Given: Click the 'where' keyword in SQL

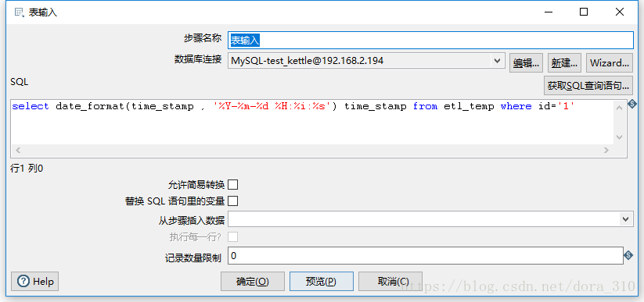Looking at the screenshot, I should tap(516, 107).
